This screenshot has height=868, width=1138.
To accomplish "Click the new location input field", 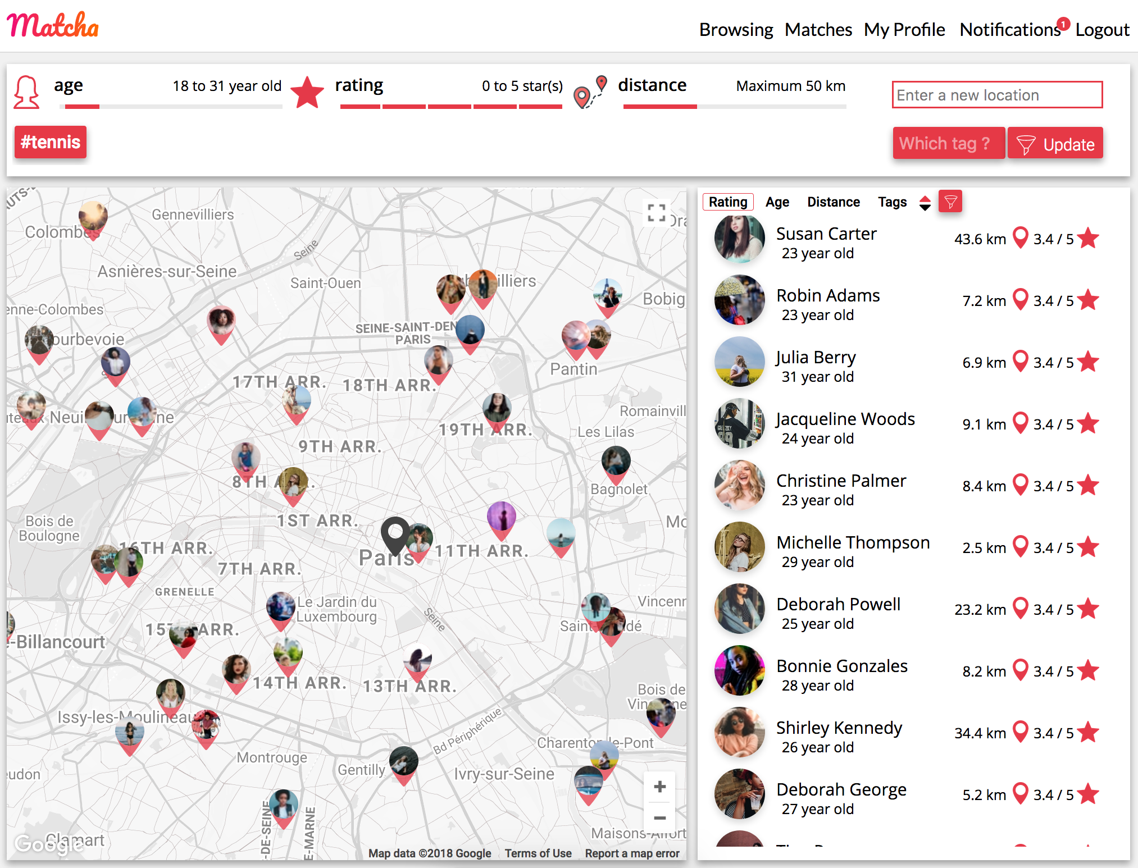I will point(996,95).
